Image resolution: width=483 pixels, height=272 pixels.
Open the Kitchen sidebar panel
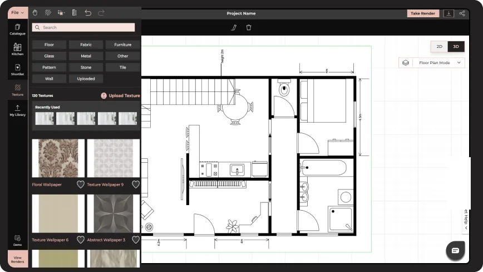pos(18,50)
